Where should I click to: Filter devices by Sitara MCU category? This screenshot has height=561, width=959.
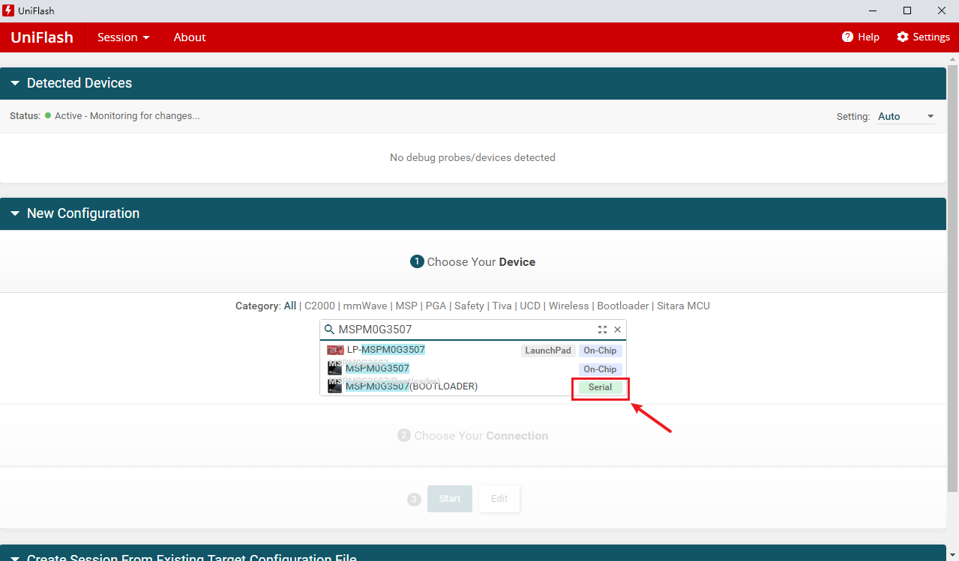[683, 306]
